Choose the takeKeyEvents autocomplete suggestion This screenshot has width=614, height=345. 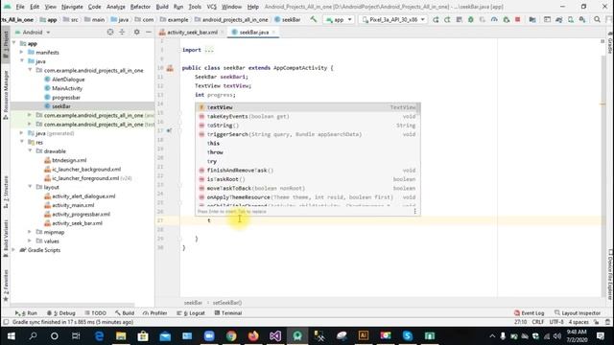[307, 116]
